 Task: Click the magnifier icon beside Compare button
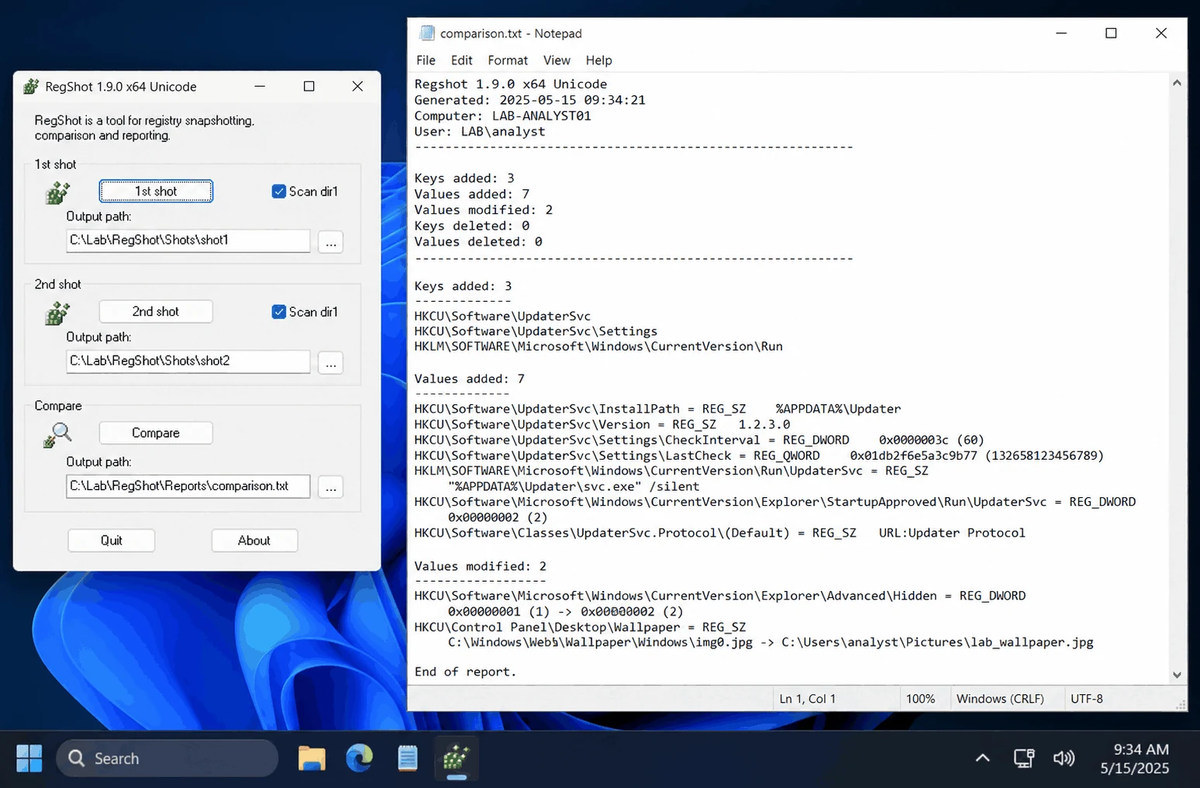[x=57, y=435]
